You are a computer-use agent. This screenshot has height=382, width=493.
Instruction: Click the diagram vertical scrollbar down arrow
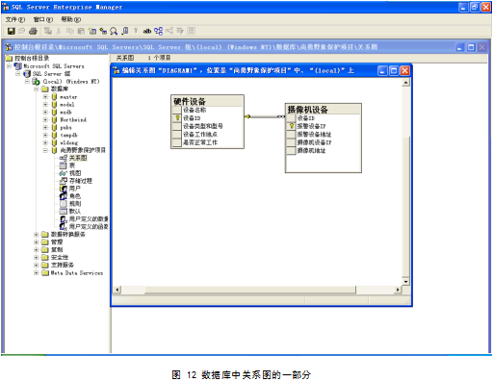click(405, 282)
